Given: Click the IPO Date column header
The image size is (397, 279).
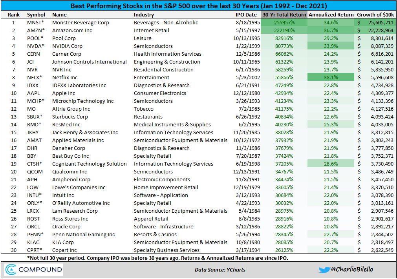Looking at the screenshot, I should pos(246,15).
